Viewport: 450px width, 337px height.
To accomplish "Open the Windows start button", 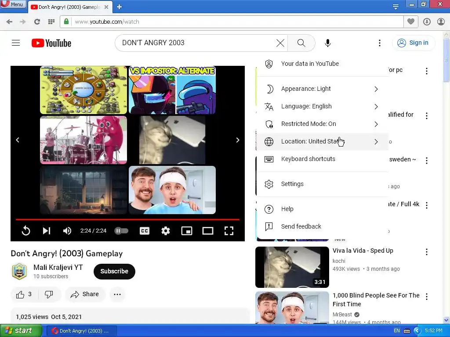I will (21, 331).
